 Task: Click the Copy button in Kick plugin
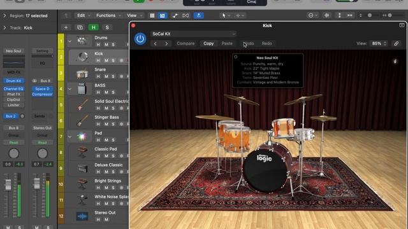click(208, 44)
